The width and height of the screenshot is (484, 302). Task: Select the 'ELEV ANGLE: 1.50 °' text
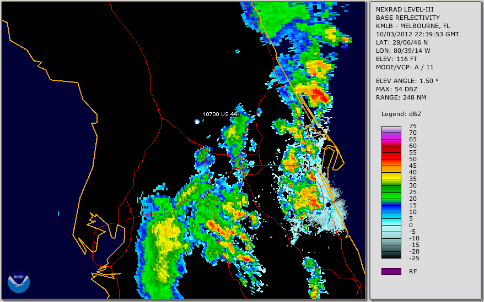[x=407, y=81]
